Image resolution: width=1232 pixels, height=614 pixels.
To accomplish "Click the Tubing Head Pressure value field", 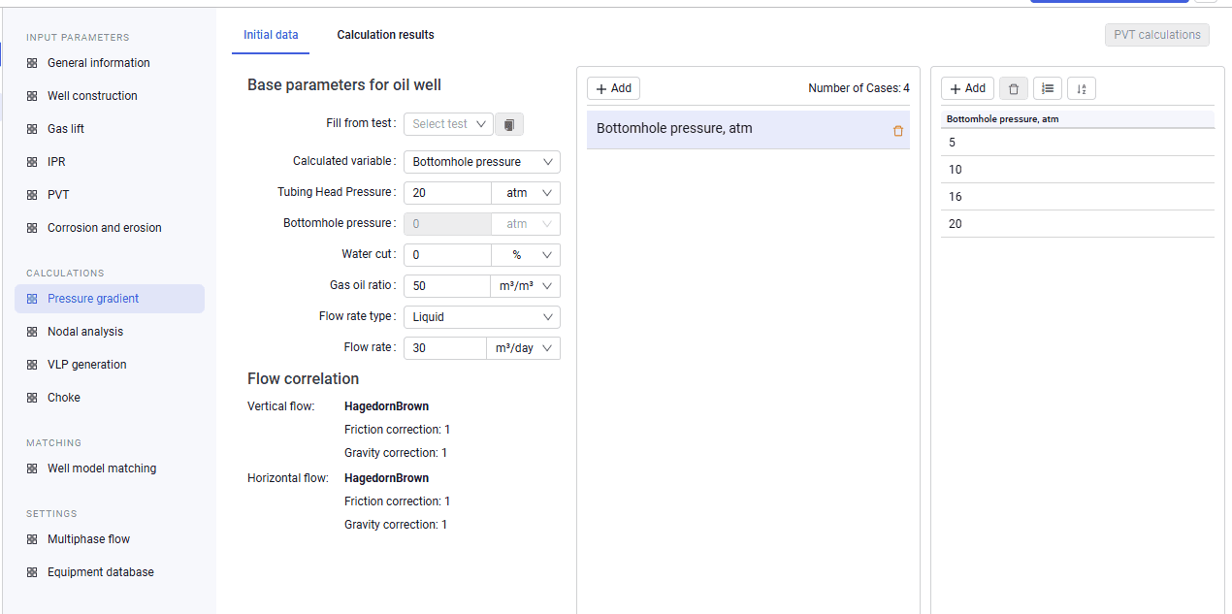I will 447,193.
